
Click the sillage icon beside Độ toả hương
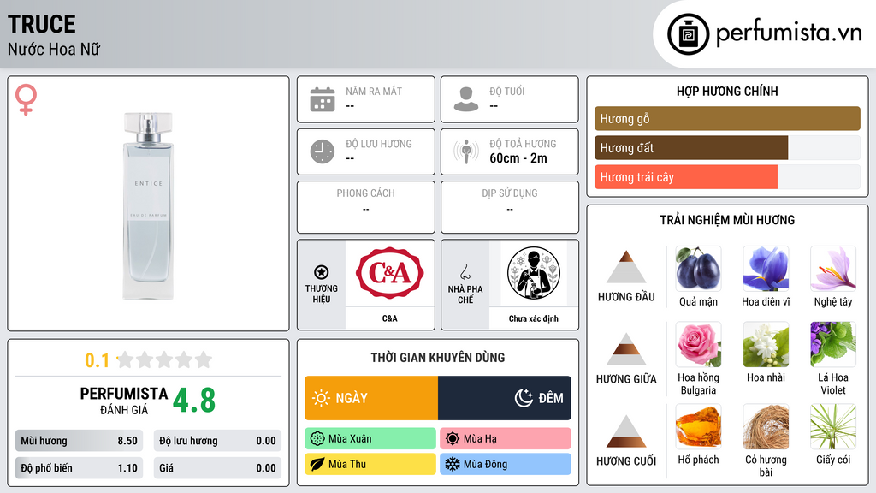point(466,151)
